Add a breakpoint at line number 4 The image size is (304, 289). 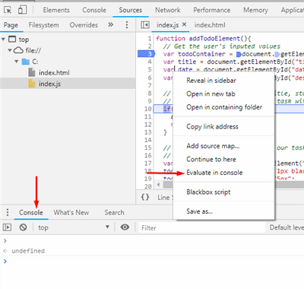(x=150, y=62)
